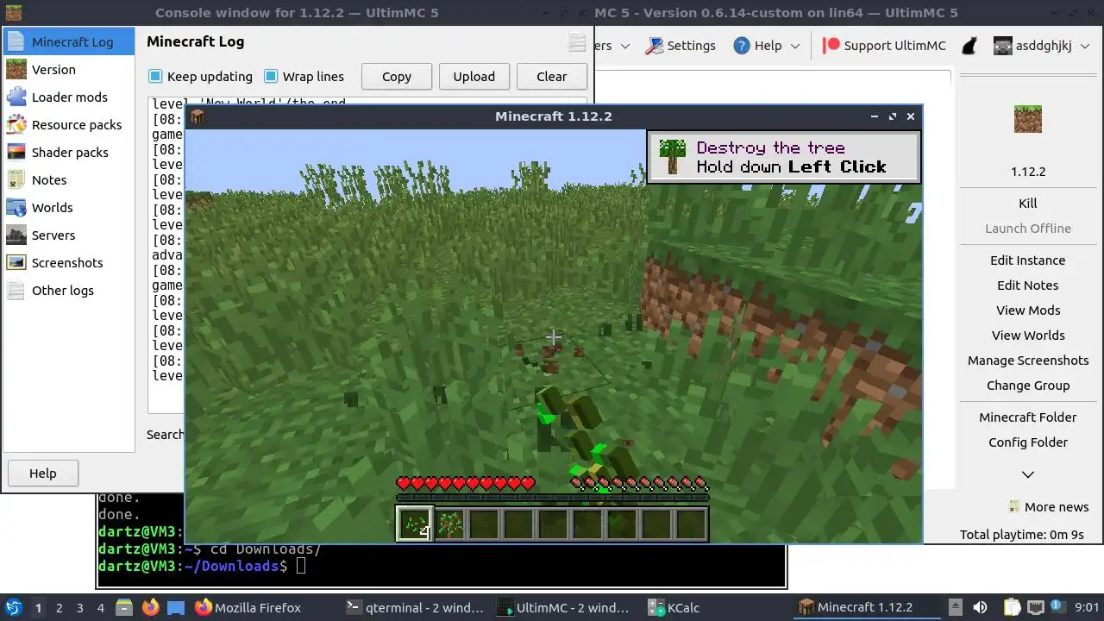Click Edit Notes in the right panel
The width and height of the screenshot is (1104, 621).
(x=1028, y=285)
